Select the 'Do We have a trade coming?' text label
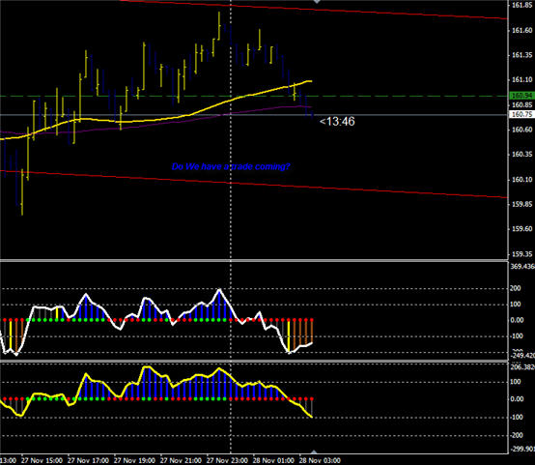Viewport: 535px width, 465px height. click(231, 166)
